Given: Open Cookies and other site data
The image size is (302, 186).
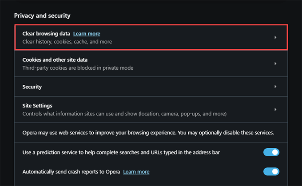Looking at the screenshot, I should pyautogui.click(x=55, y=59).
